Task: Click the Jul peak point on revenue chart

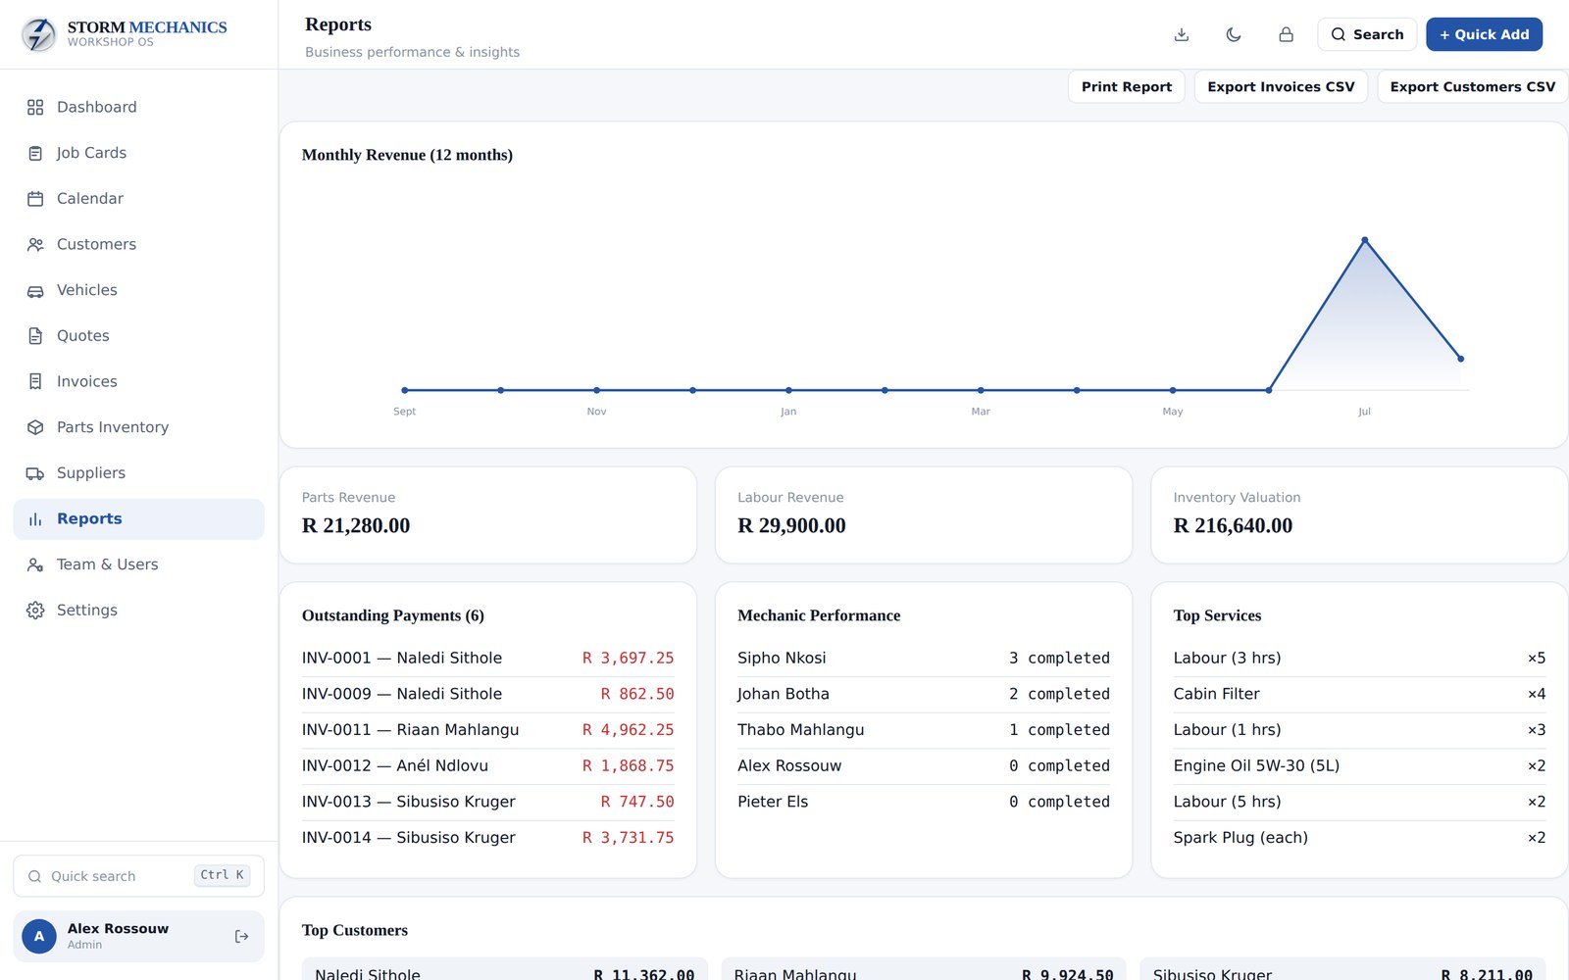Action: point(1365,240)
